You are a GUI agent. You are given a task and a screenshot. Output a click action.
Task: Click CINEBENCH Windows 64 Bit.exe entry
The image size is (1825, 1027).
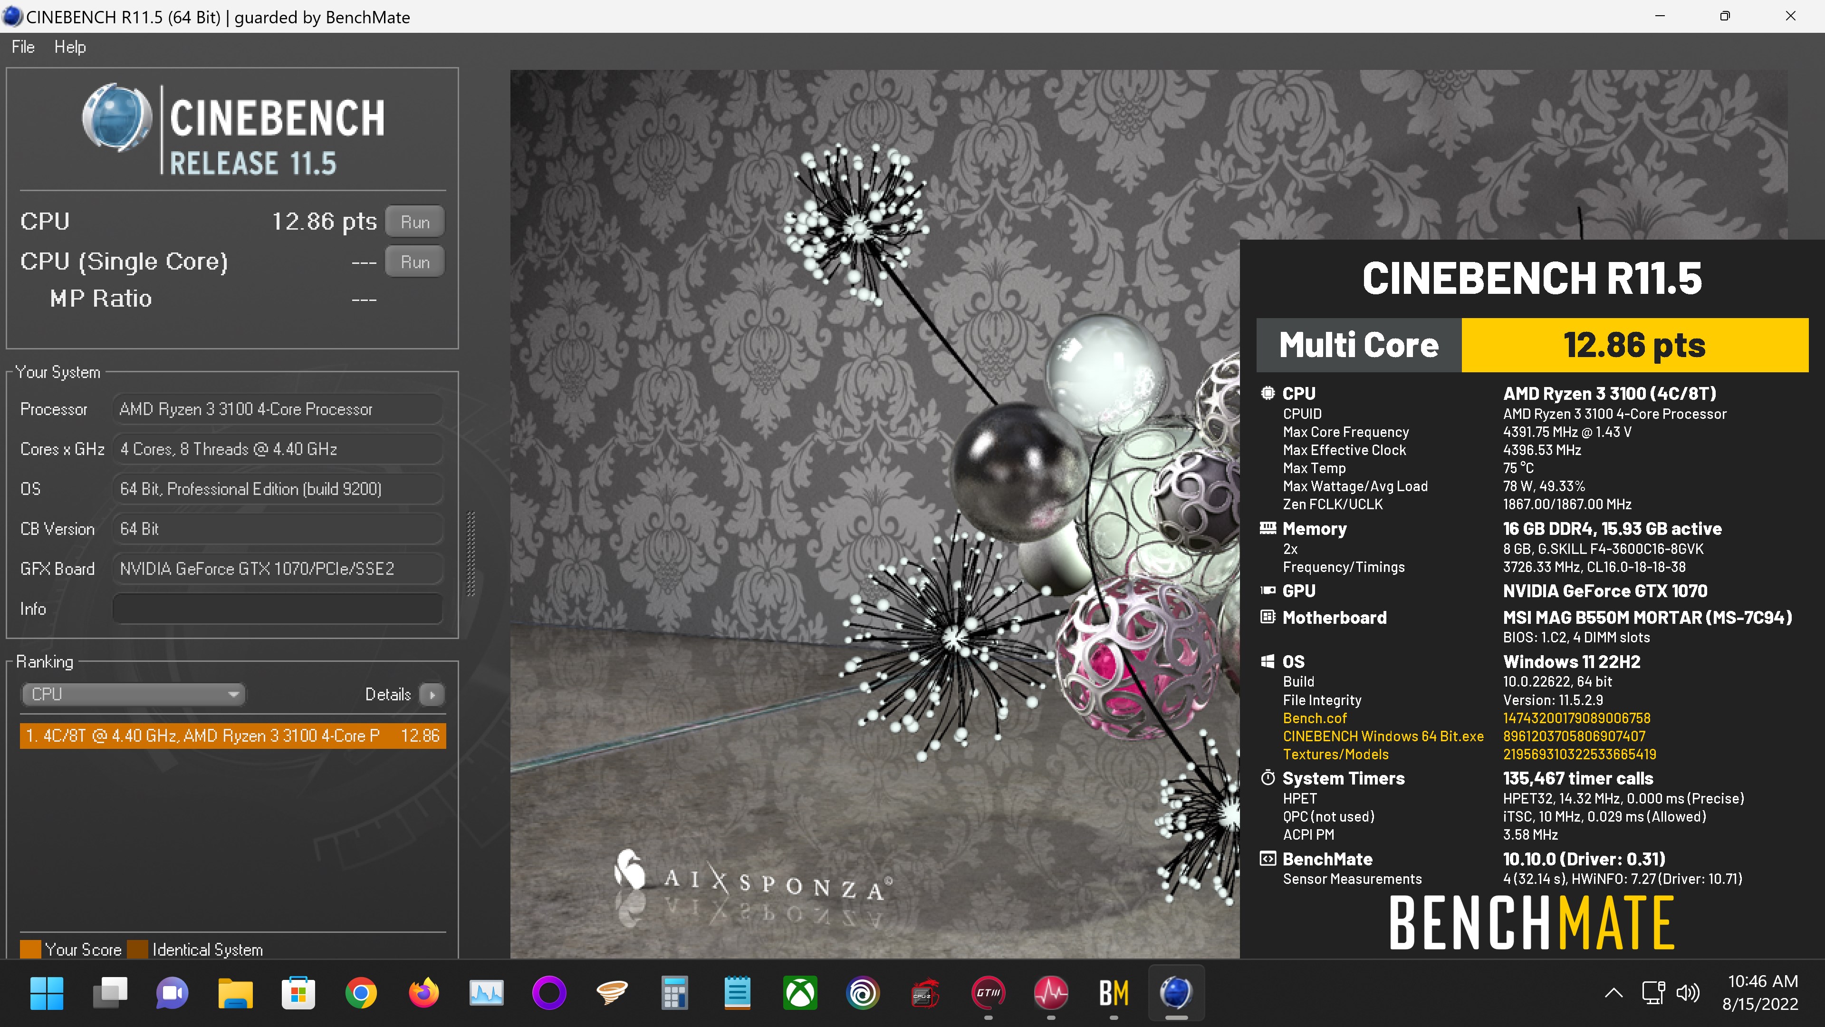(x=1383, y=736)
